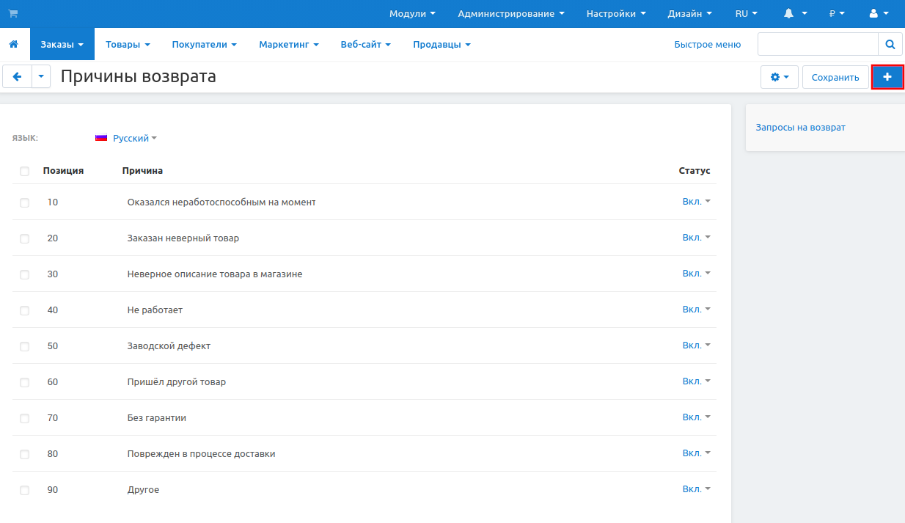Screen dimensions: 905x523
Task: Add a new return reason with plus button
Action: [x=887, y=77]
